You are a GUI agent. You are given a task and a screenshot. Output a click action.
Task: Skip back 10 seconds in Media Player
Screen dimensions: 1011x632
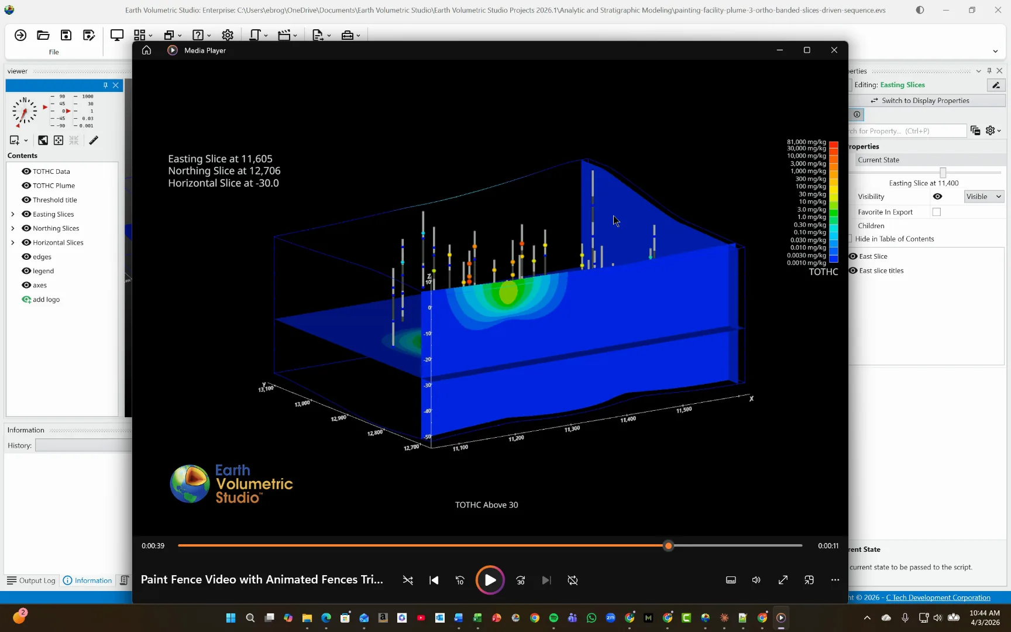point(460,580)
